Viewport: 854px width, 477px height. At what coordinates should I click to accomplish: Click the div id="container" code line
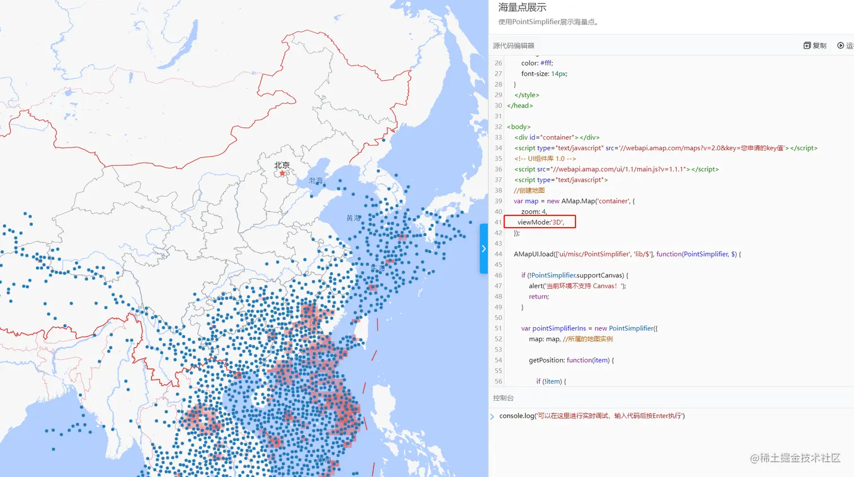[x=557, y=137]
